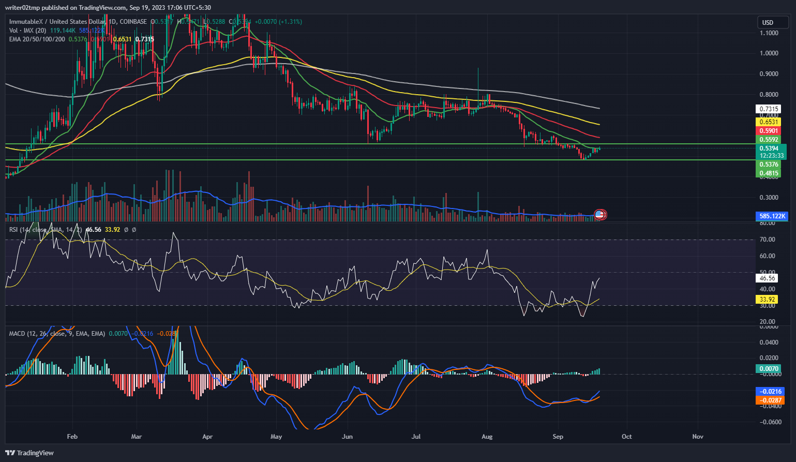Click the 33.92 value in RSI legend
The height and width of the screenshot is (462, 796).
(x=112, y=229)
